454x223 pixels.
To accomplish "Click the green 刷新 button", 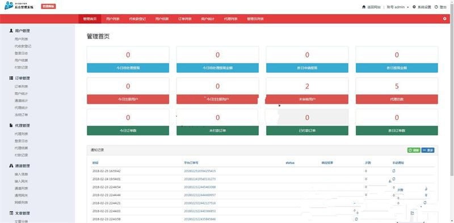I will pyautogui.click(x=414, y=150).
